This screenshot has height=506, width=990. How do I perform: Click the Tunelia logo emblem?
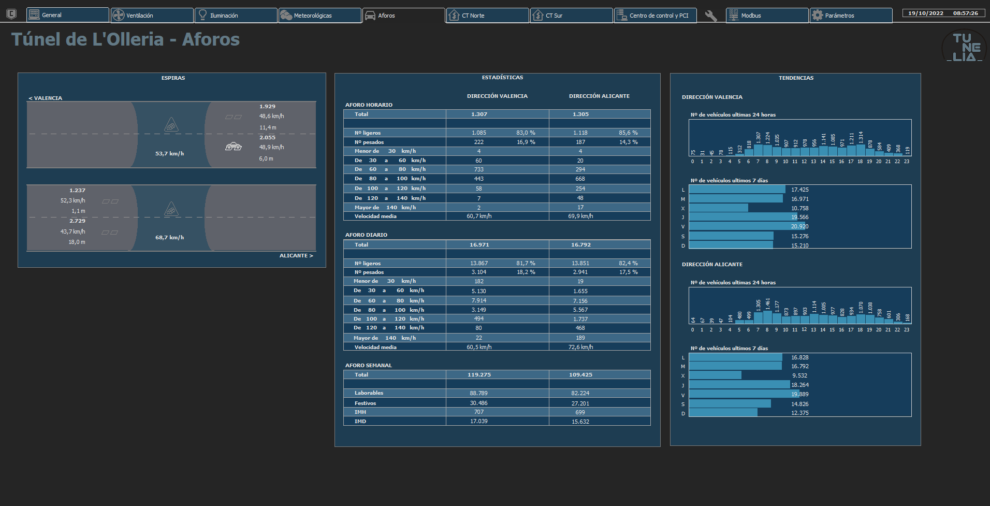(964, 47)
